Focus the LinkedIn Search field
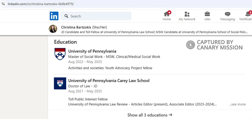 click(96, 16)
